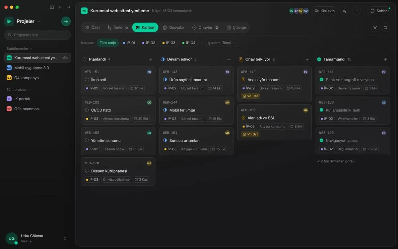Open the filter funnel icon
Image resolution: width=398 pixels, height=249 pixels.
pyautogui.click(x=375, y=28)
